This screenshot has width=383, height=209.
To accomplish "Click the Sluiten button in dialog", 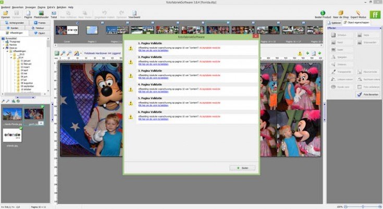I will point(242,168).
